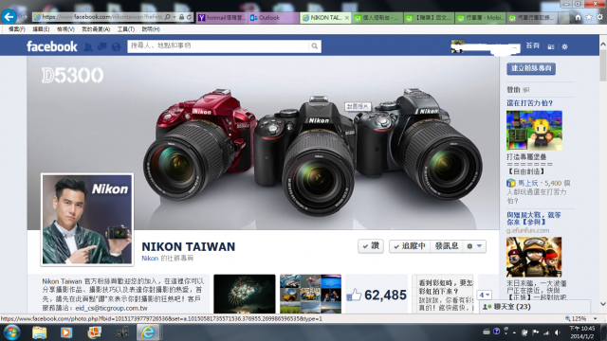Open the browser Favorites star icon
The width and height of the screenshot is (607, 341).
pyautogui.click(x=589, y=17)
